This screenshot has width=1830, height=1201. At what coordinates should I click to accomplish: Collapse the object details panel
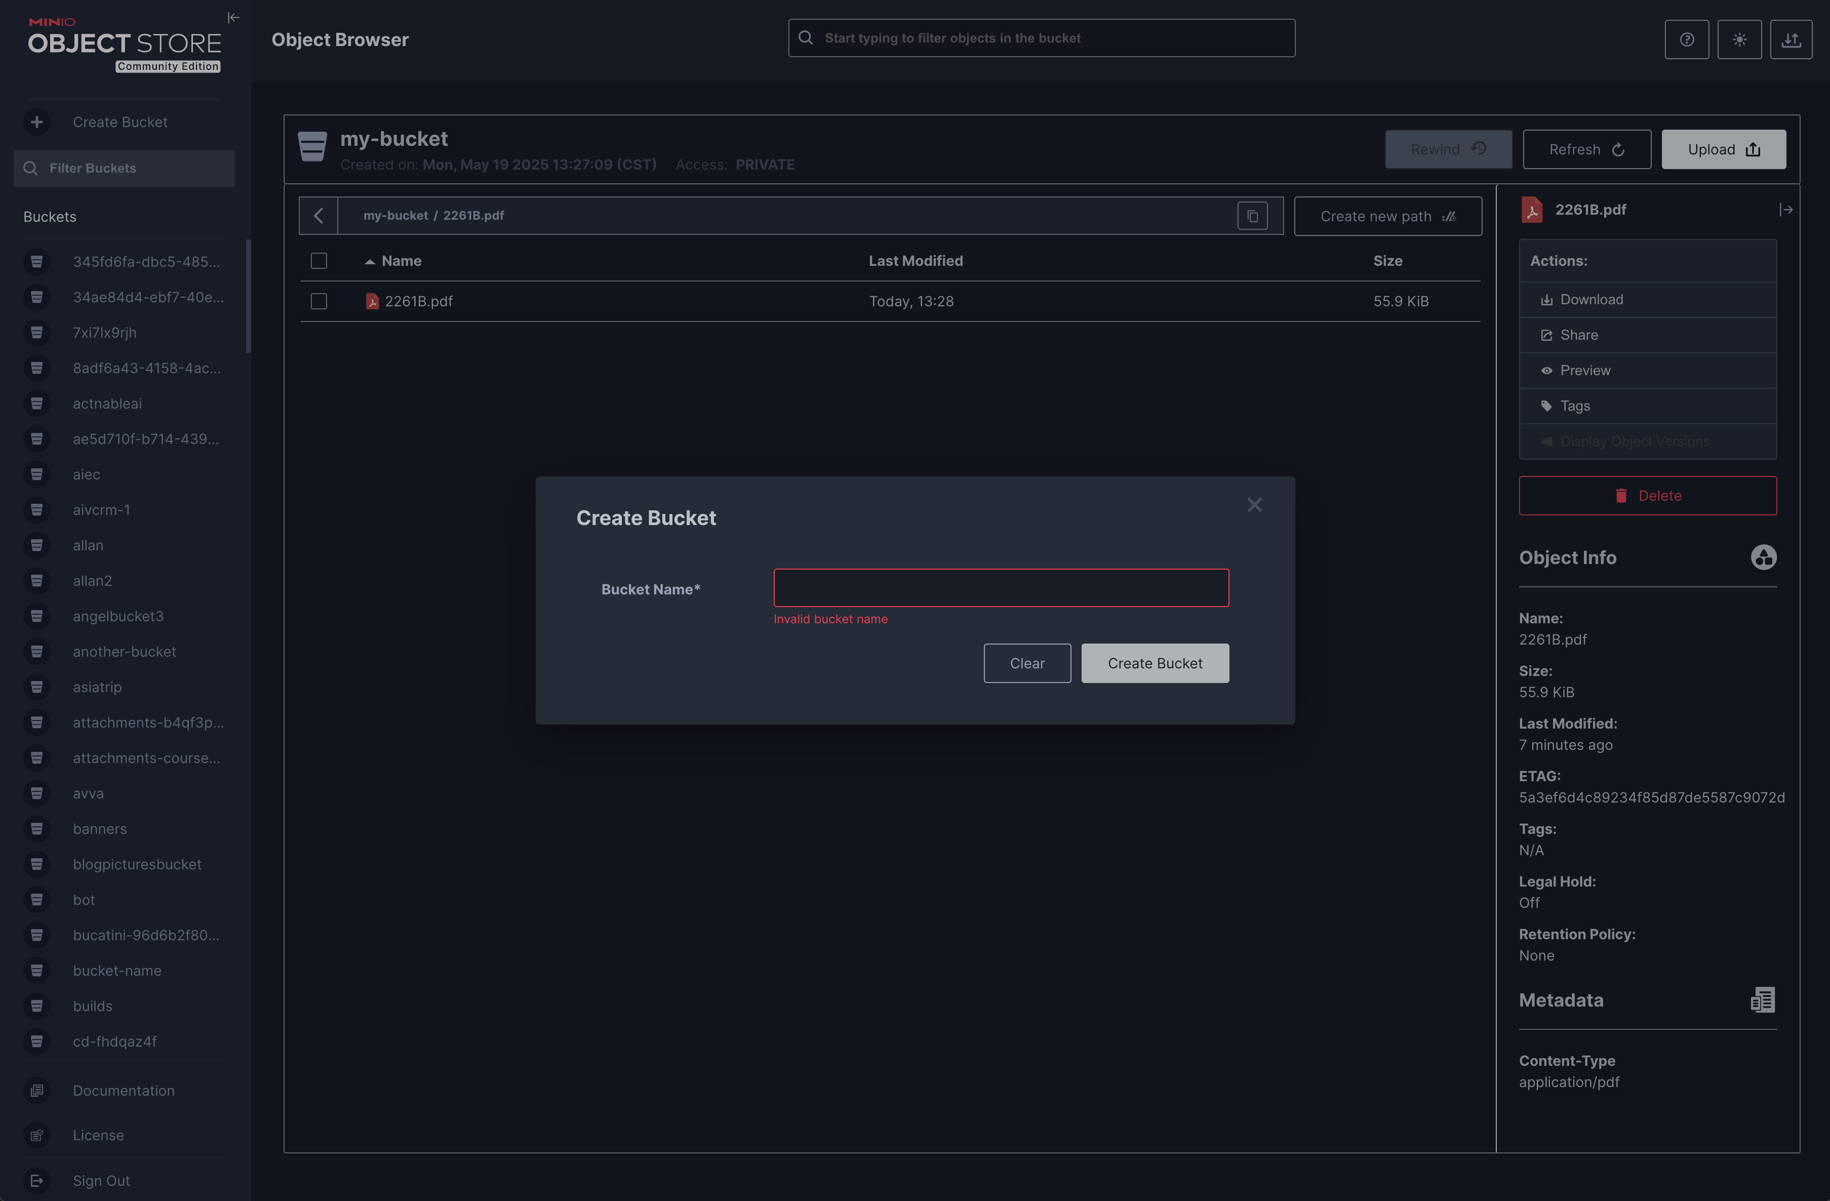coord(1787,209)
